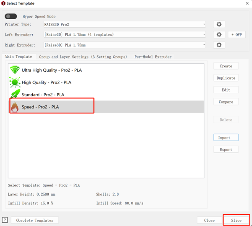Open the Obsolete Templates list
This screenshot has width=252, height=226.
point(35,220)
